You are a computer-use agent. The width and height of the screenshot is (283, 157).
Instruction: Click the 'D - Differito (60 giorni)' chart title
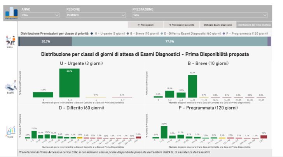click(81, 108)
